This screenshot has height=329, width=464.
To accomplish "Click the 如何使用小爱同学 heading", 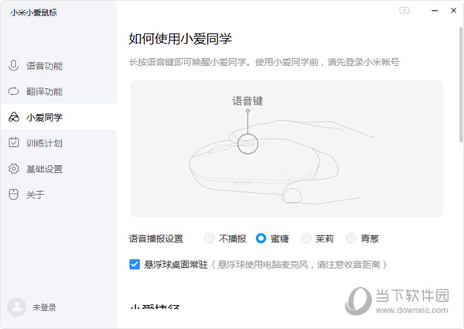I will coord(180,39).
